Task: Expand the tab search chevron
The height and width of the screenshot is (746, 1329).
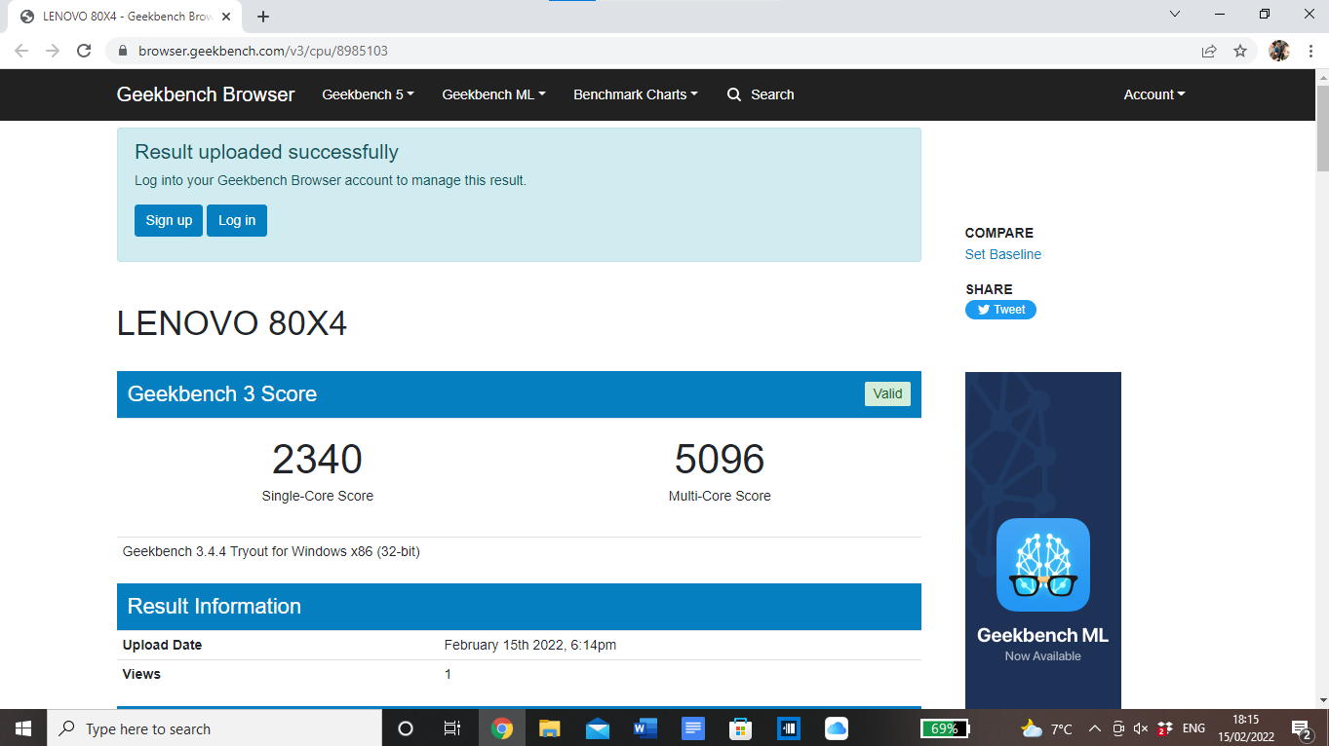Action: click(1175, 14)
